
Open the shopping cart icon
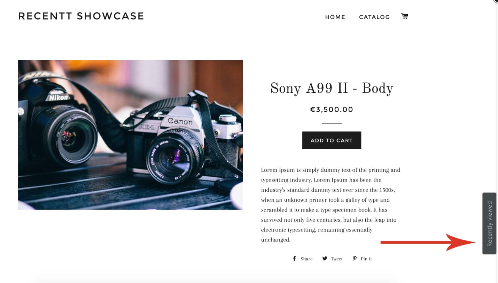click(x=404, y=16)
